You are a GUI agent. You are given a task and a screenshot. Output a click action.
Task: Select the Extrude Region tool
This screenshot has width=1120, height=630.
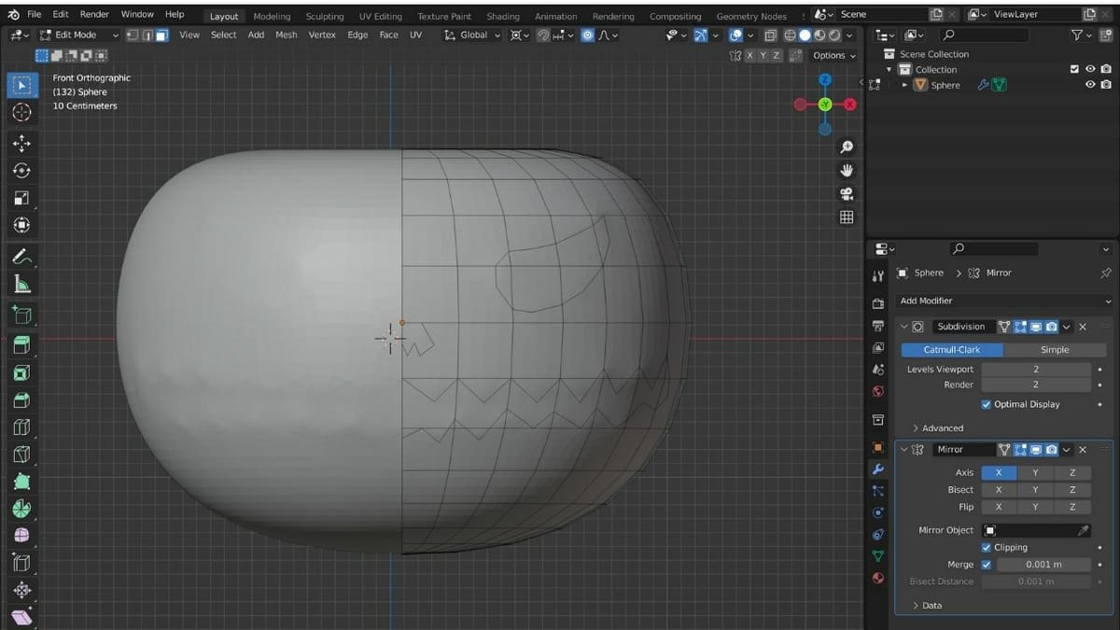point(21,345)
